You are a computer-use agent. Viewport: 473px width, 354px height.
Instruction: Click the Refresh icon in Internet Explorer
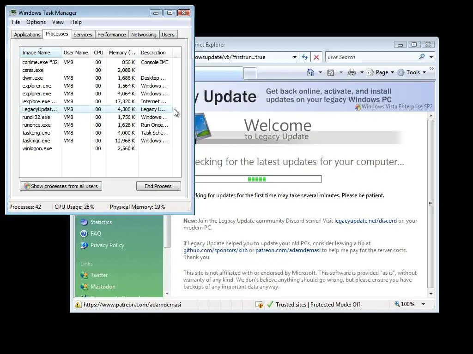coord(305,57)
